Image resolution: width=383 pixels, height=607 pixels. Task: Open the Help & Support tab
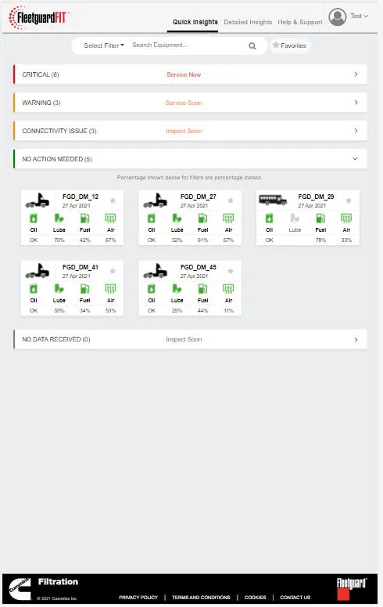click(300, 22)
